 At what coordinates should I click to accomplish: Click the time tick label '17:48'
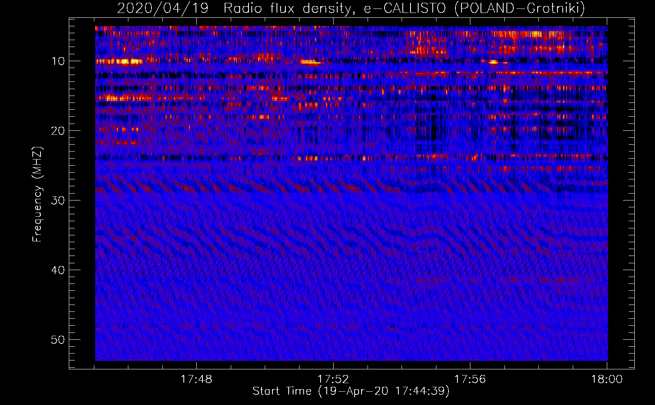click(x=196, y=379)
